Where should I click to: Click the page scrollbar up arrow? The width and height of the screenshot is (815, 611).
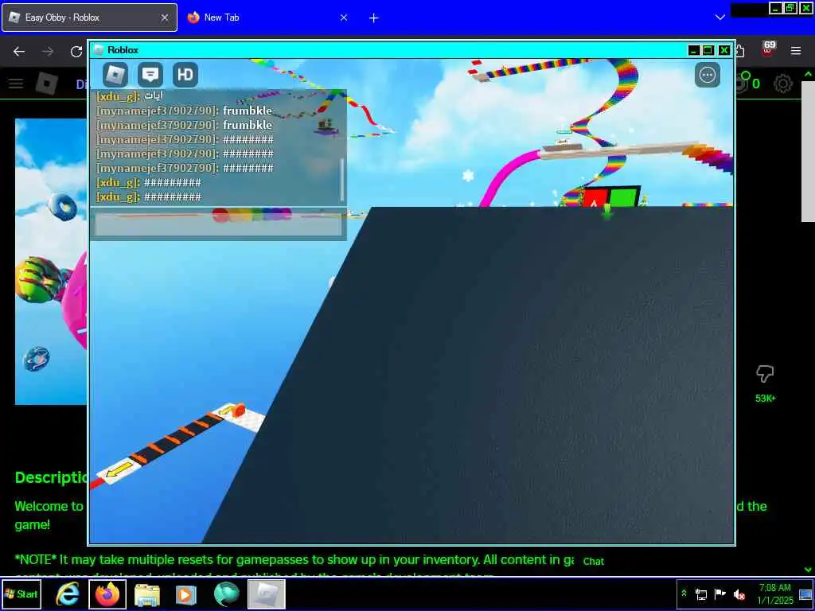point(808,74)
